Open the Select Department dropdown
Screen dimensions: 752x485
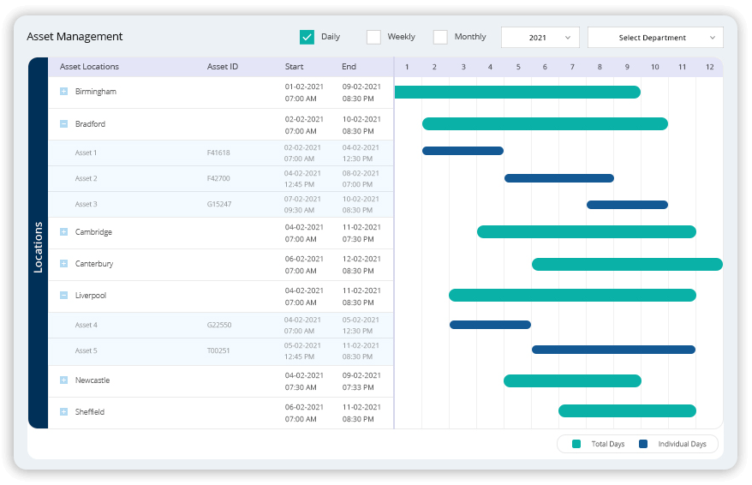pos(655,38)
